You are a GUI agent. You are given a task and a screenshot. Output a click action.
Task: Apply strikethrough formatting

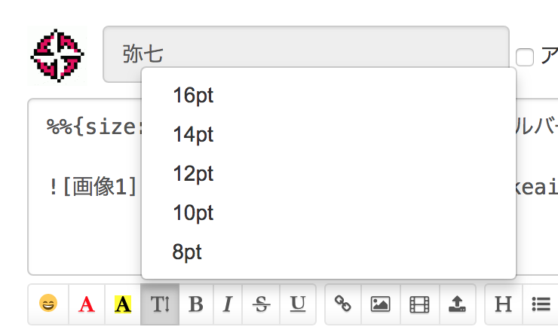pos(262,304)
